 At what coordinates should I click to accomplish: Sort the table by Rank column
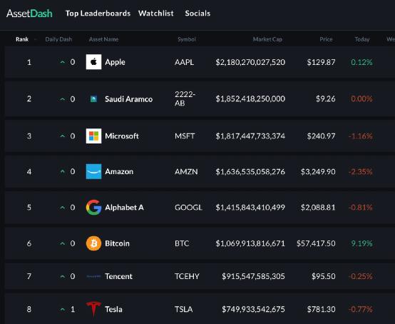coord(22,39)
